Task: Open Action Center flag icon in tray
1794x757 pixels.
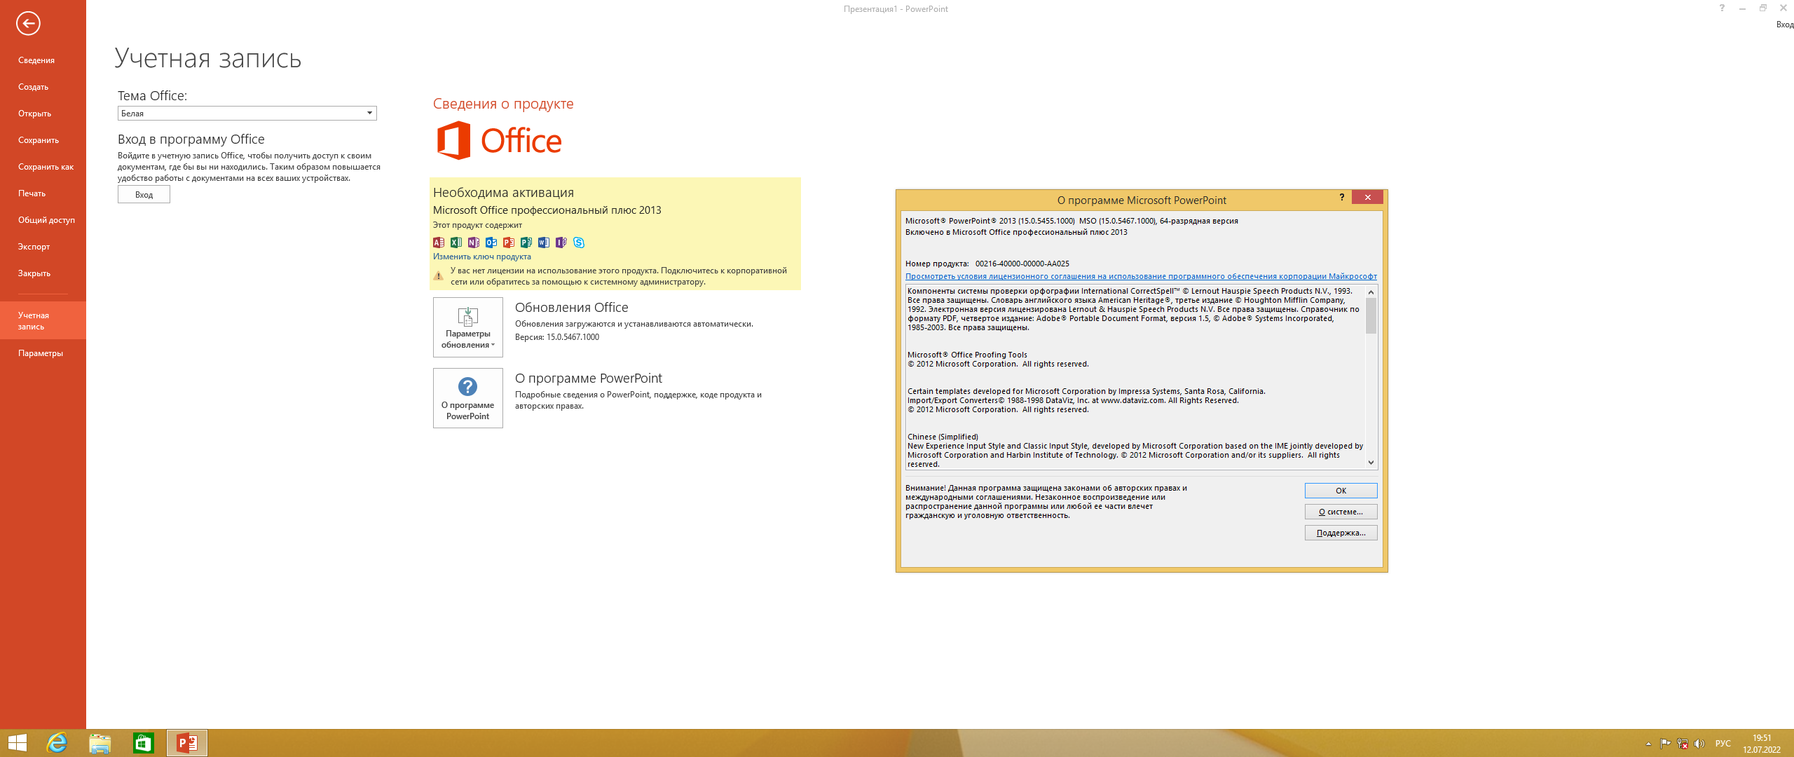Action: pos(1665,744)
